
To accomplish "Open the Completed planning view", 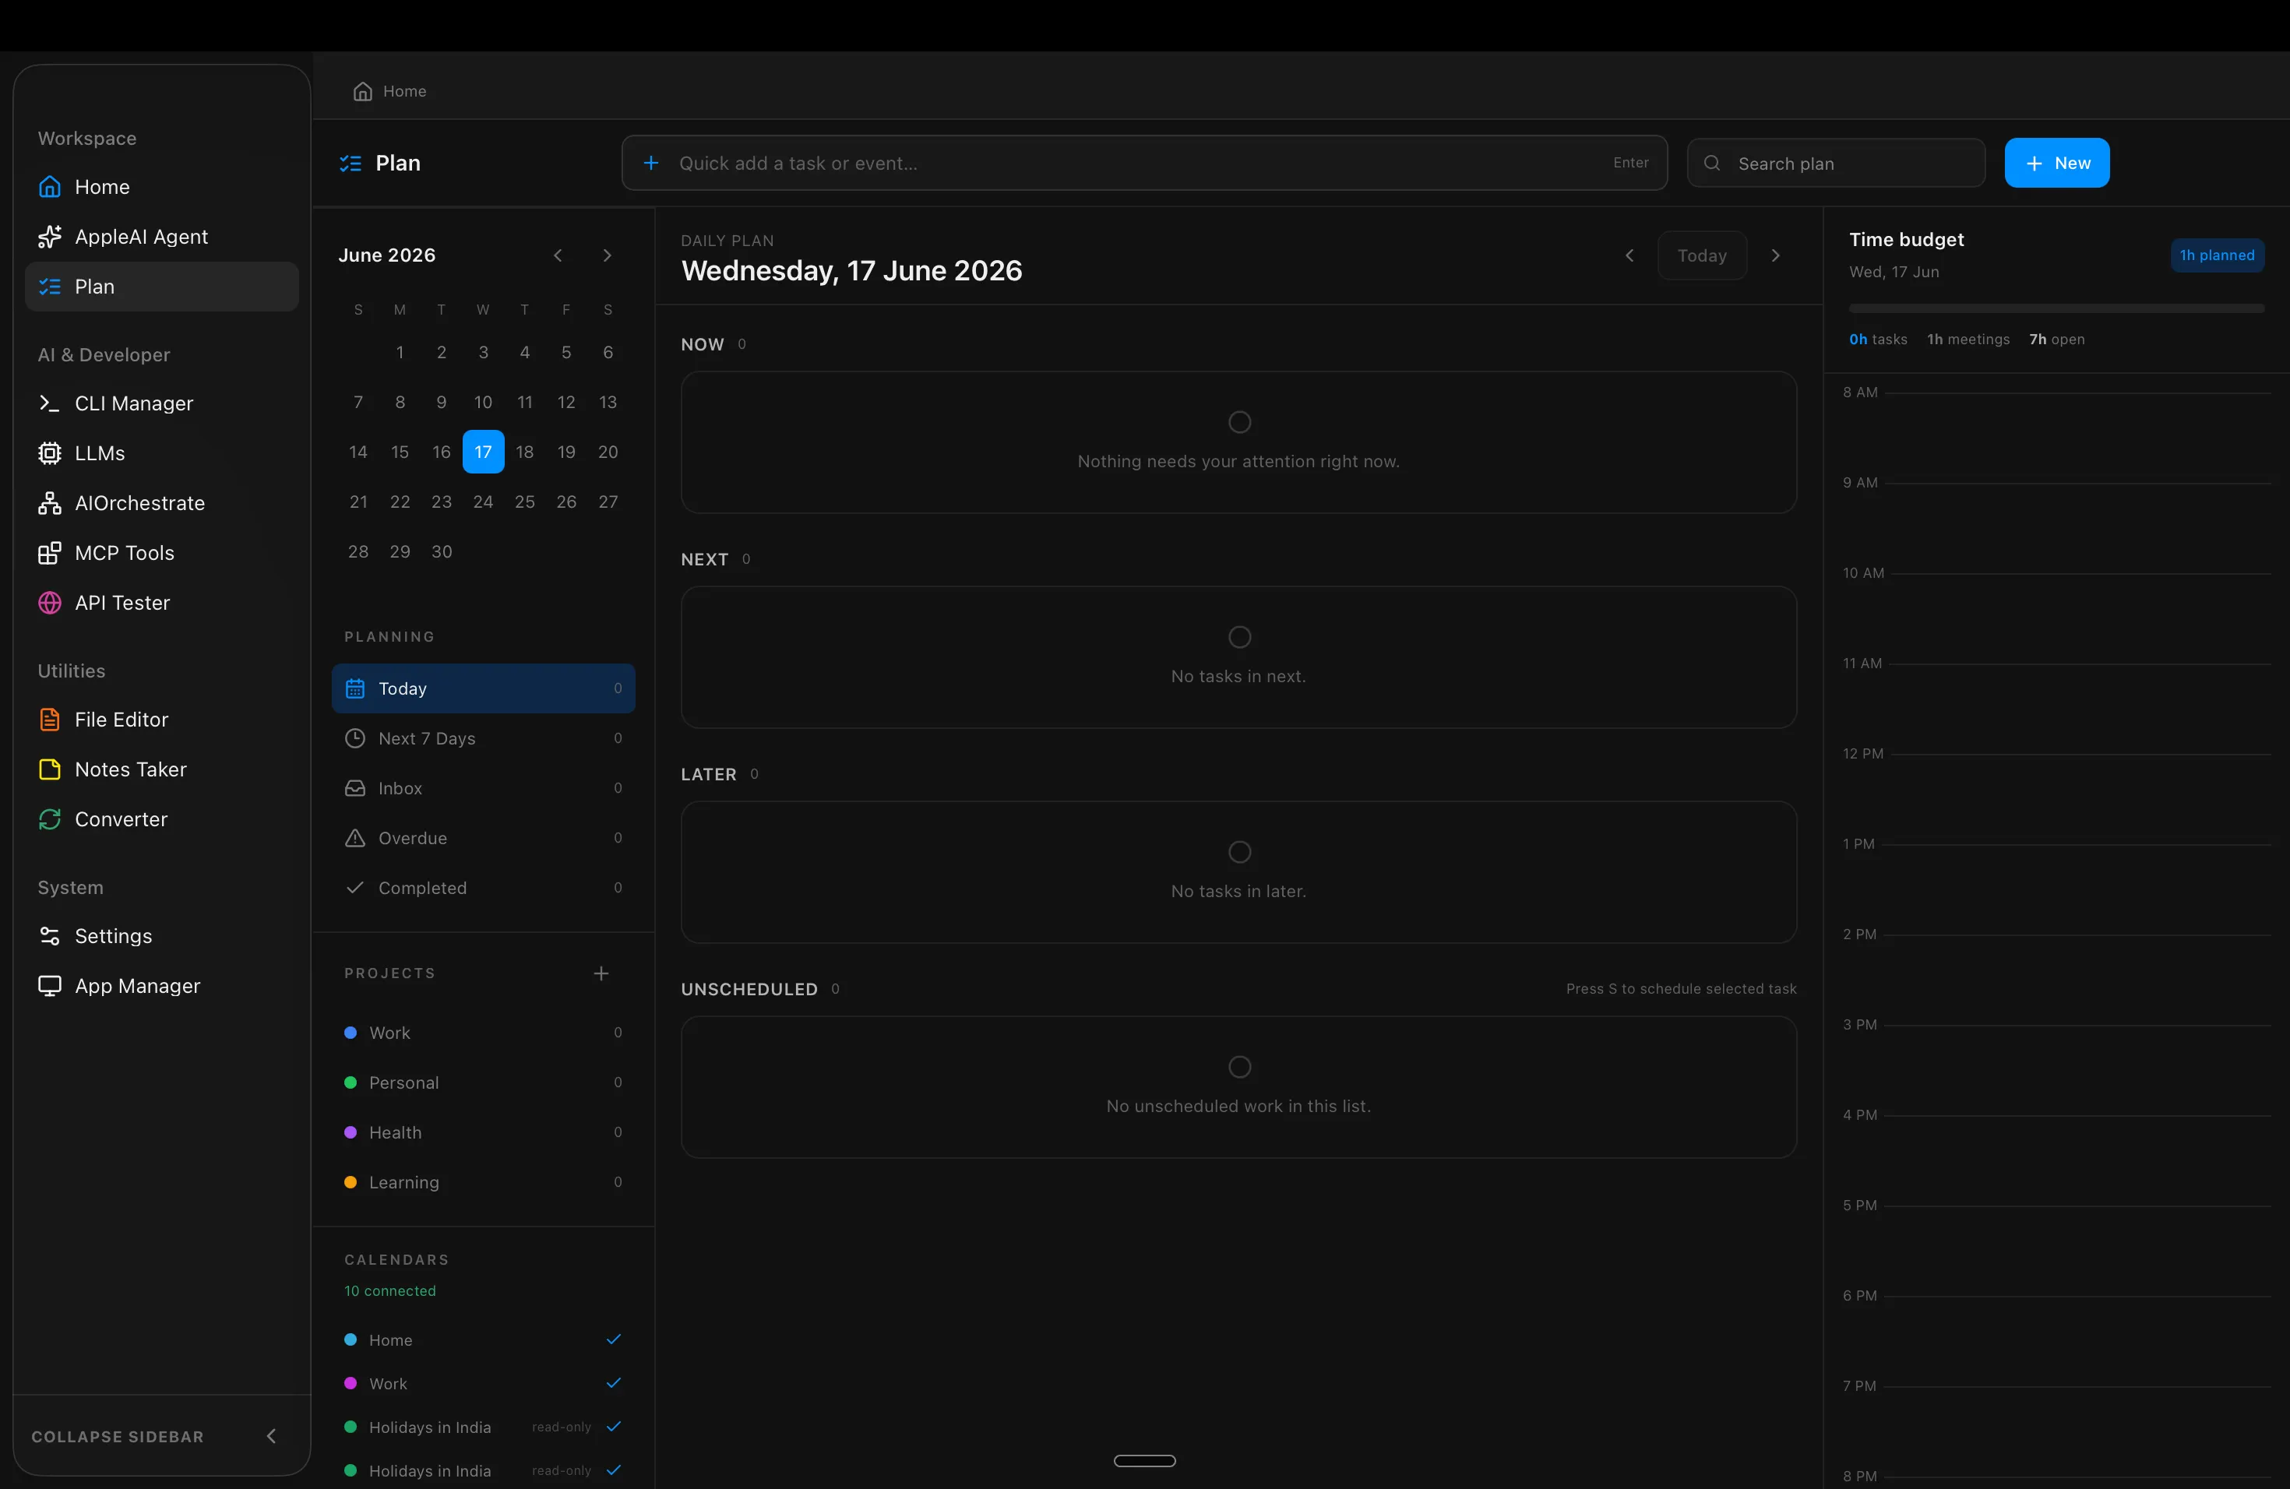I will (483, 888).
